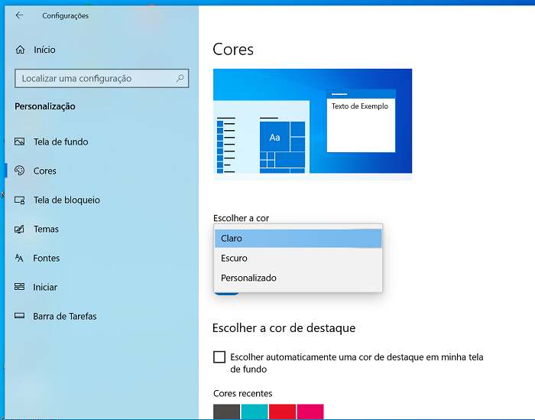Click the back arrow icon
The height and width of the screenshot is (420, 535).
pyautogui.click(x=19, y=15)
